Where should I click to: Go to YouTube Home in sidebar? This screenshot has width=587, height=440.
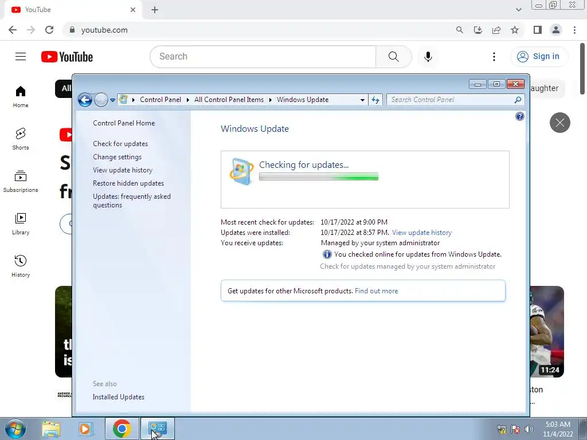pos(21,96)
